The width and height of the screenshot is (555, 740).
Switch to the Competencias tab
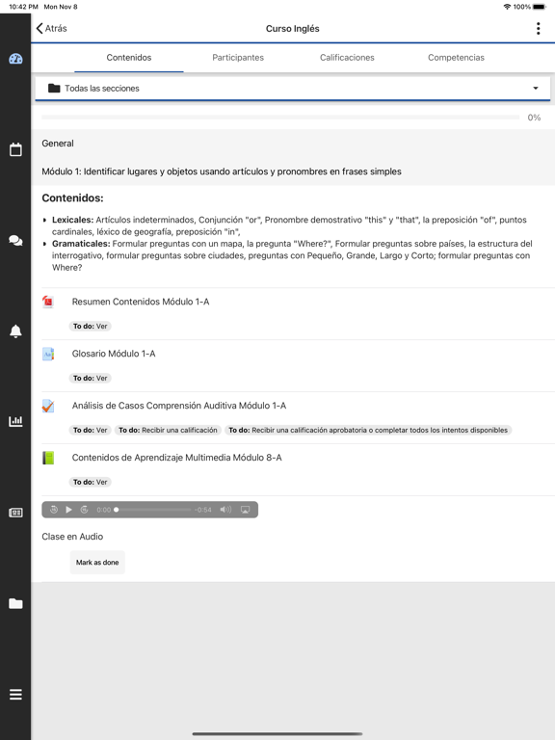(x=456, y=58)
